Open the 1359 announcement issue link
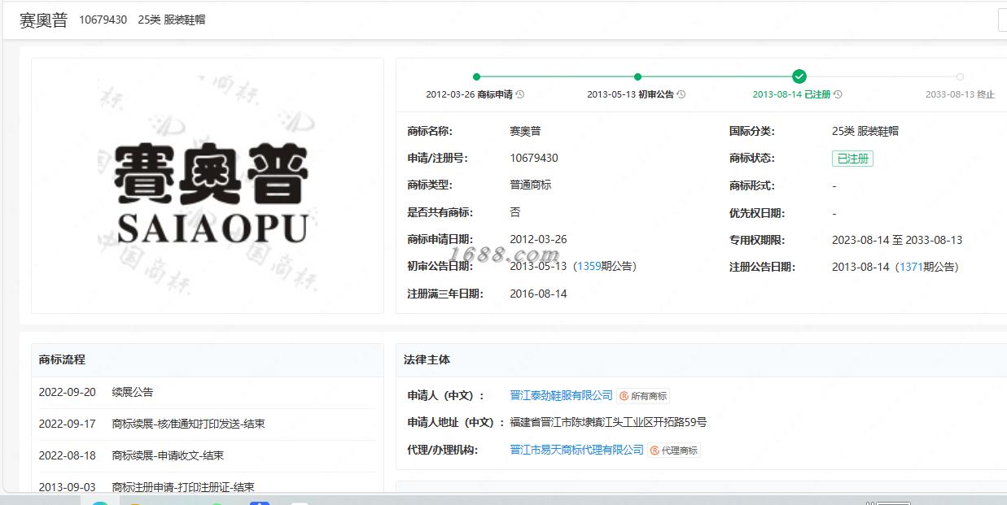This screenshot has height=505, width=1007. pos(589,267)
